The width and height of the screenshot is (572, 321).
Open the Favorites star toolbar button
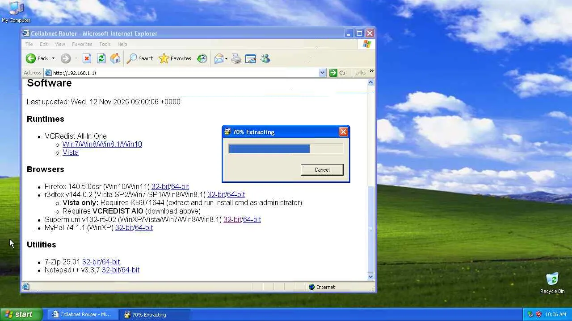(175, 58)
